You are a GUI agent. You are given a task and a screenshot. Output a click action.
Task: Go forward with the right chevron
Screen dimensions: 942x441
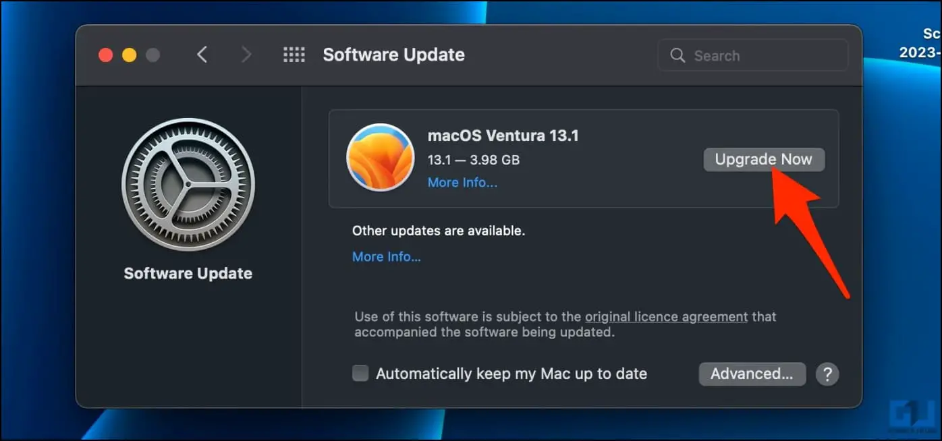point(246,55)
